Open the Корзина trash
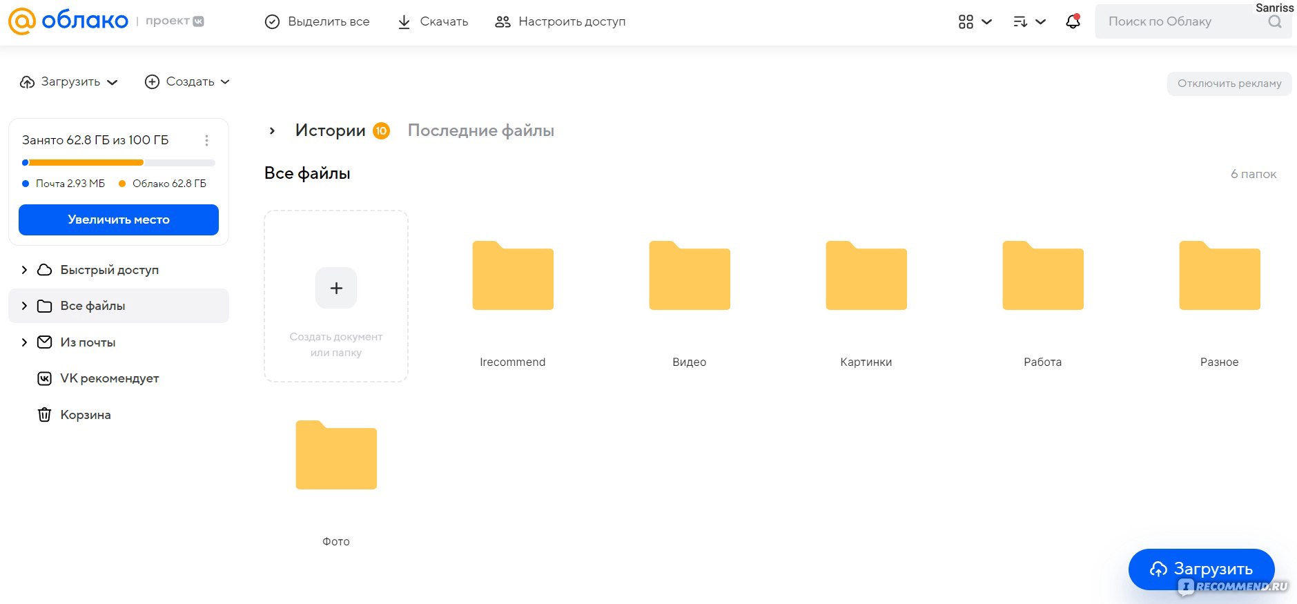1297x604 pixels. point(85,415)
